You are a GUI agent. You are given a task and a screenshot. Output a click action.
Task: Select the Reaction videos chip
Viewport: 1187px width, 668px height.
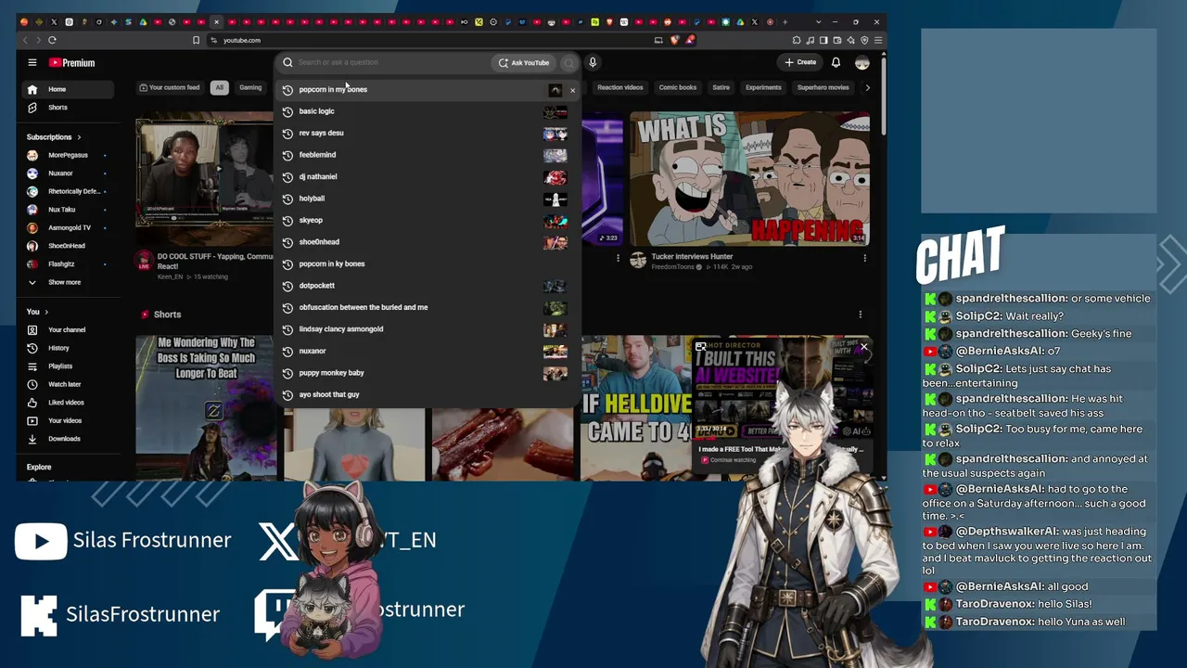click(619, 88)
